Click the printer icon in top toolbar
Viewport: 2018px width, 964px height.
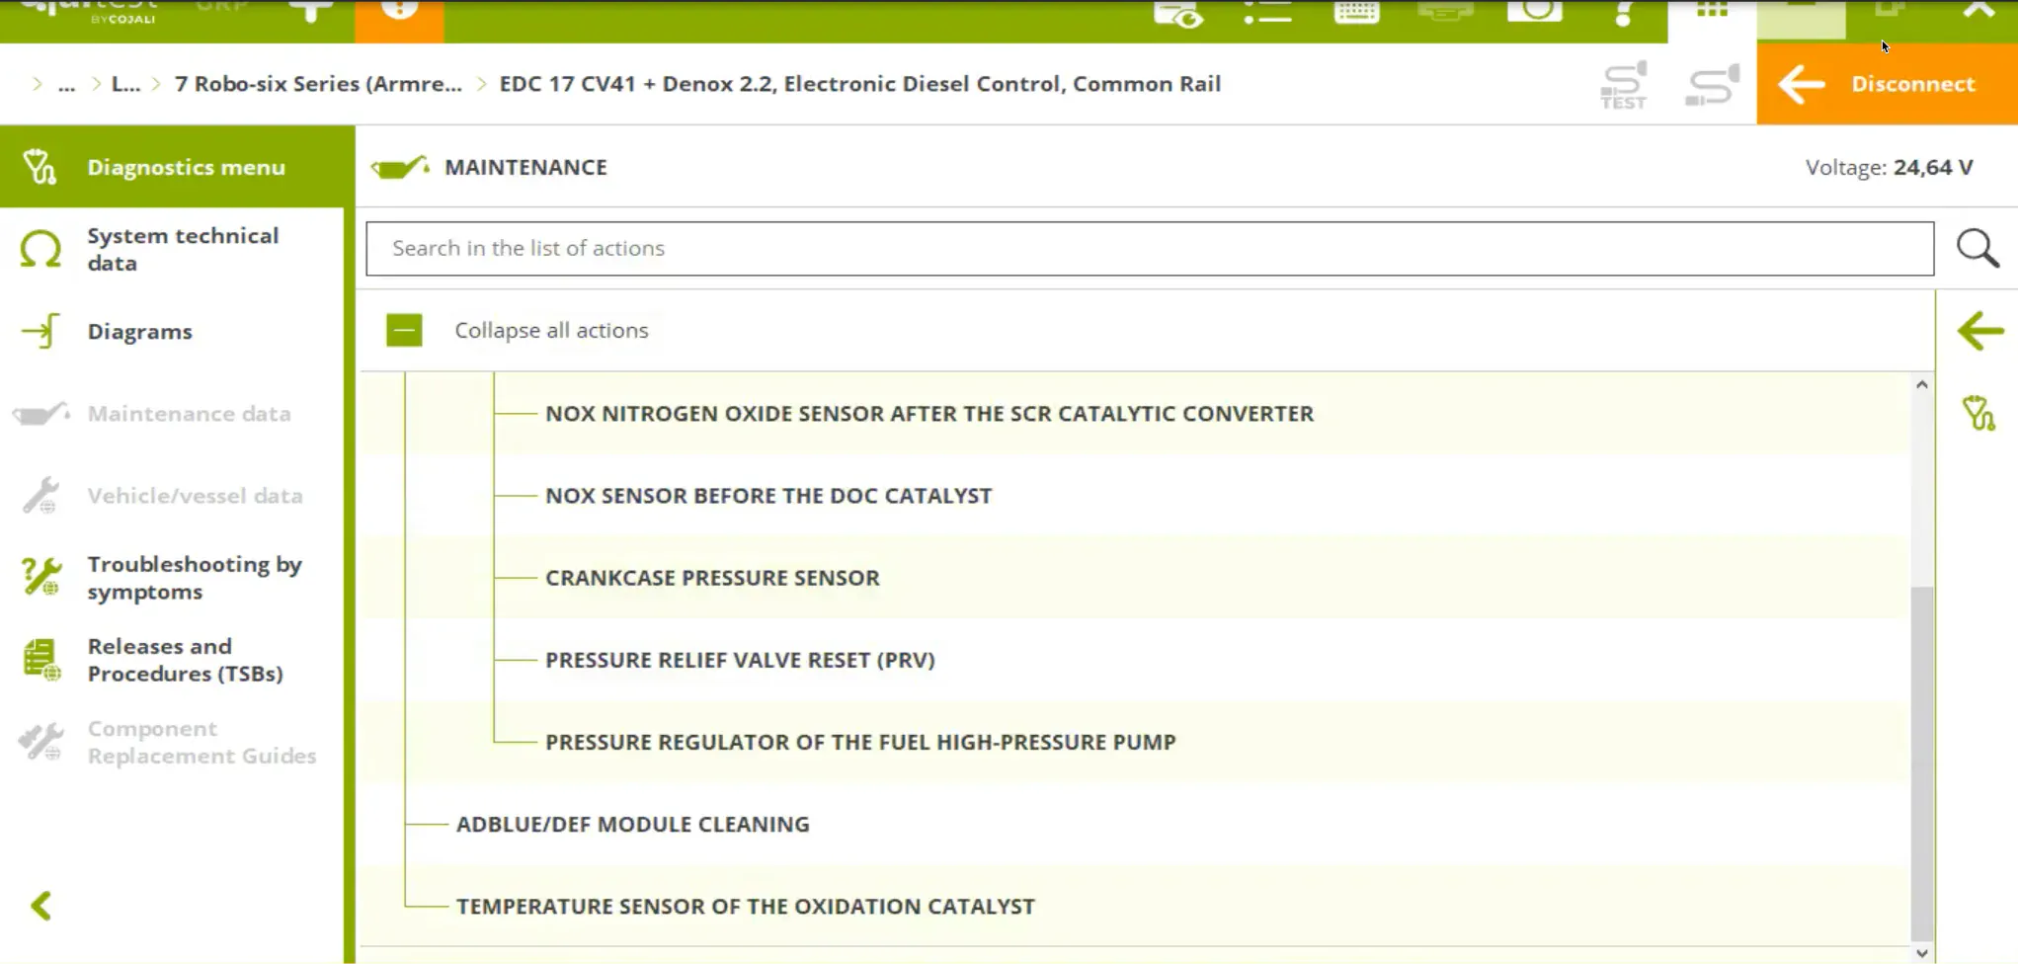[x=1445, y=12]
